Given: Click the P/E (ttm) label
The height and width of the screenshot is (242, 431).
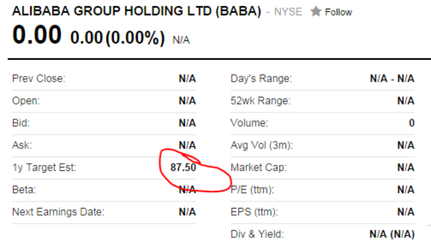Looking at the screenshot, I should point(252,190).
